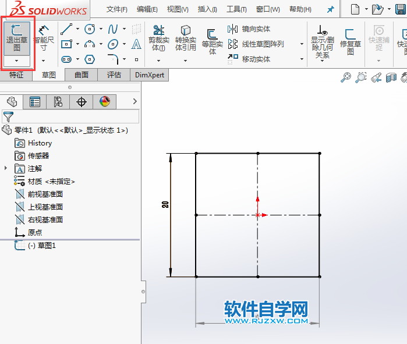Image resolution: width=407 pixels, height=344 pixels.
Task: Click Convert Entities (转换实体引用)
Action: 186,38
